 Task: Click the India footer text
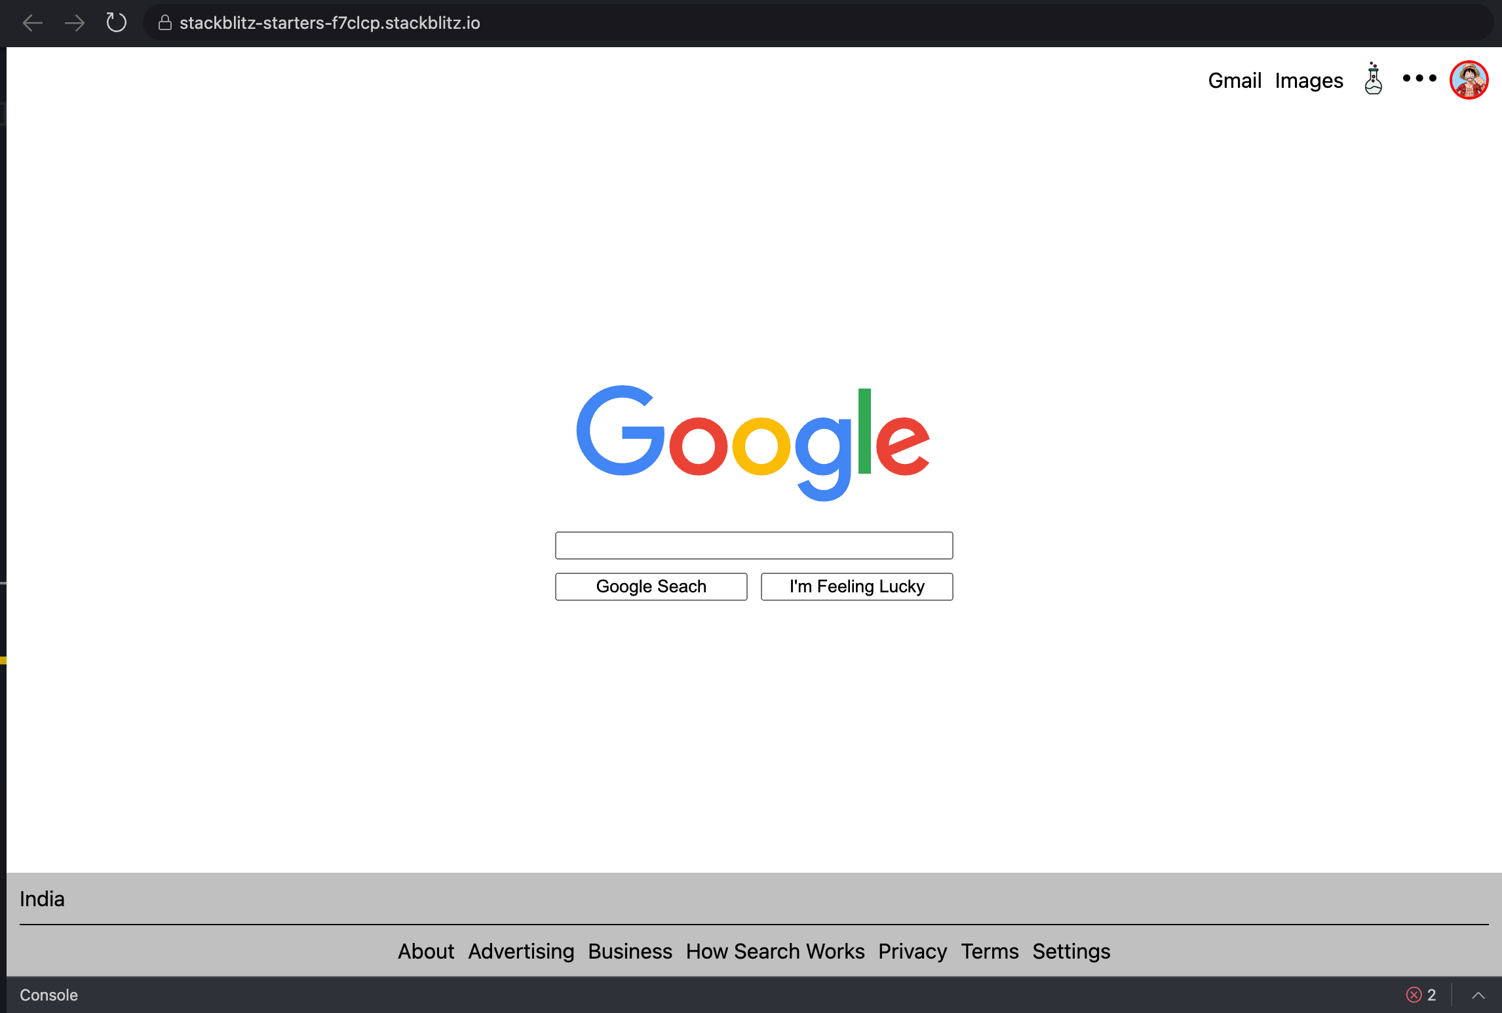click(42, 899)
